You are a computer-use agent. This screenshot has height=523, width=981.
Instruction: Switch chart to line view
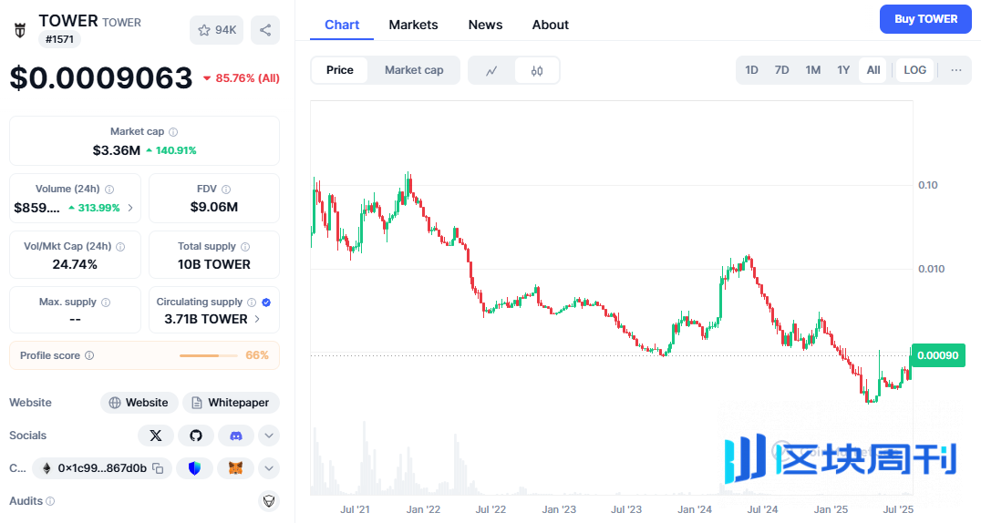491,70
